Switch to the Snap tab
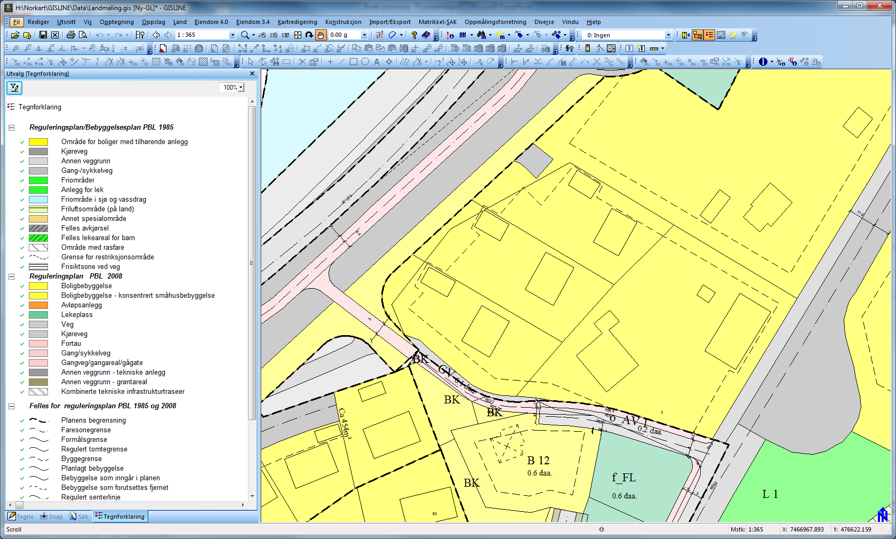 (x=51, y=517)
